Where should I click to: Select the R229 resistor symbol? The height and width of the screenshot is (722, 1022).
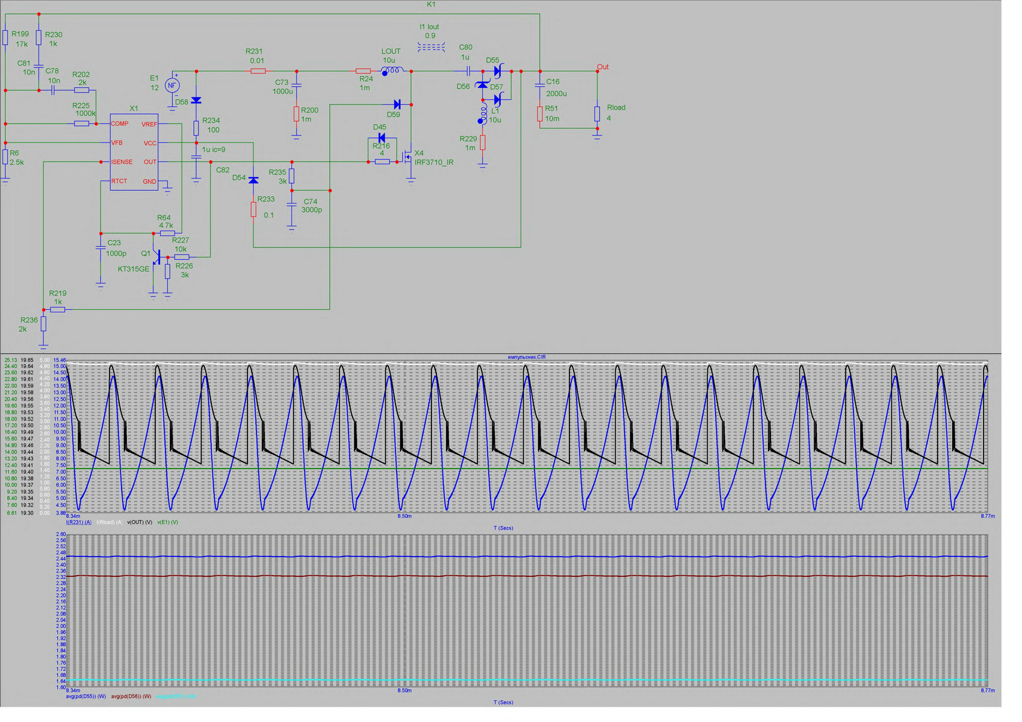click(x=483, y=143)
